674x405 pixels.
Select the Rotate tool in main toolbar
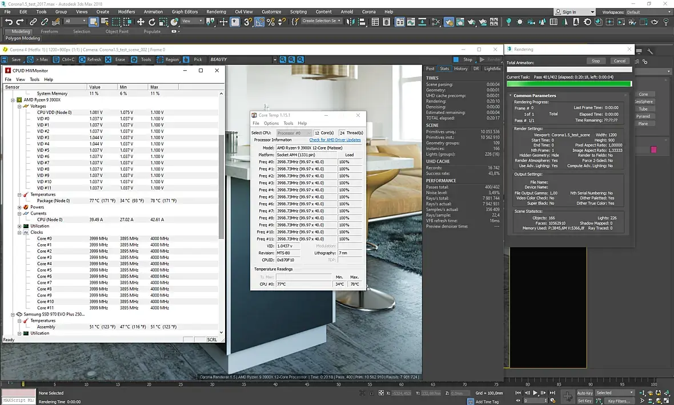[x=153, y=22]
